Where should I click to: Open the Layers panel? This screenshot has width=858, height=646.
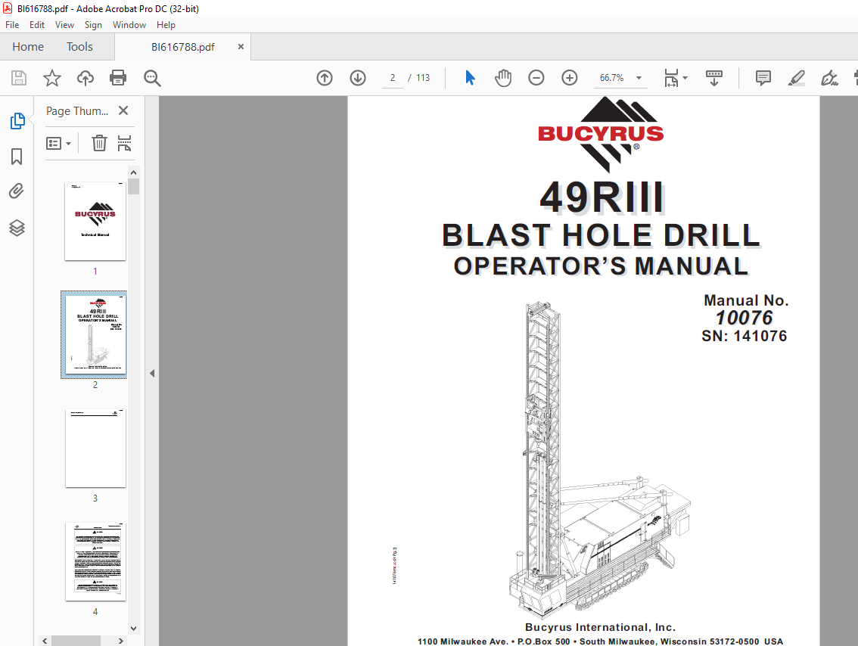point(17,228)
